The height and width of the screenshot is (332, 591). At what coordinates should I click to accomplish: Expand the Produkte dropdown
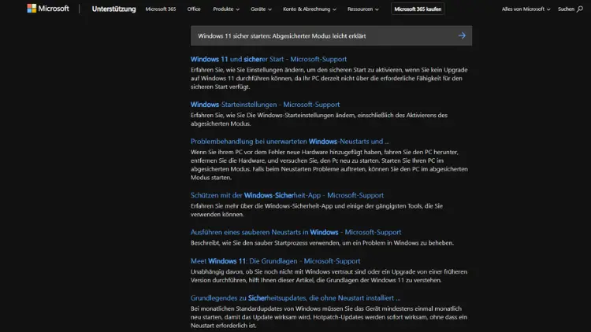(226, 9)
